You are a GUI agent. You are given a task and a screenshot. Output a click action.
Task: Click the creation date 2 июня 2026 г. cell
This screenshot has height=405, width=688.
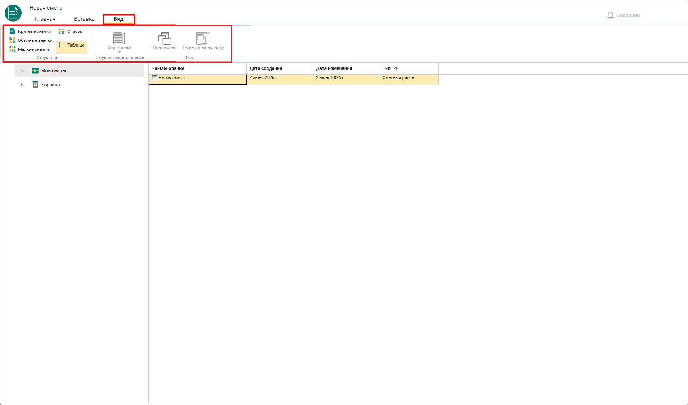(x=280, y=79)
